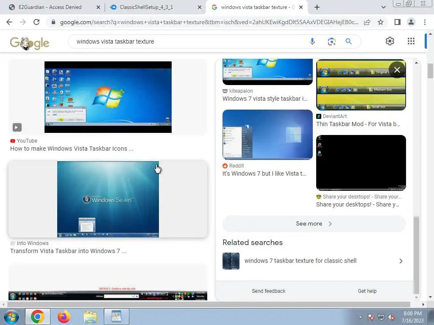The width and height of the screenshot is (434, 325).
Task: Open 'It's Windows 7 but I like Vista' link
Action: 264,174
